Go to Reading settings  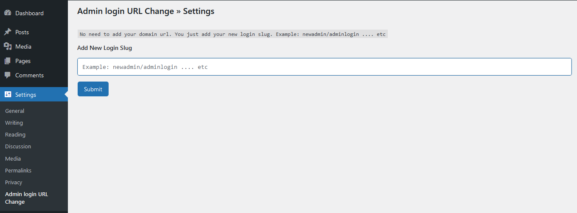pos(15,134)
